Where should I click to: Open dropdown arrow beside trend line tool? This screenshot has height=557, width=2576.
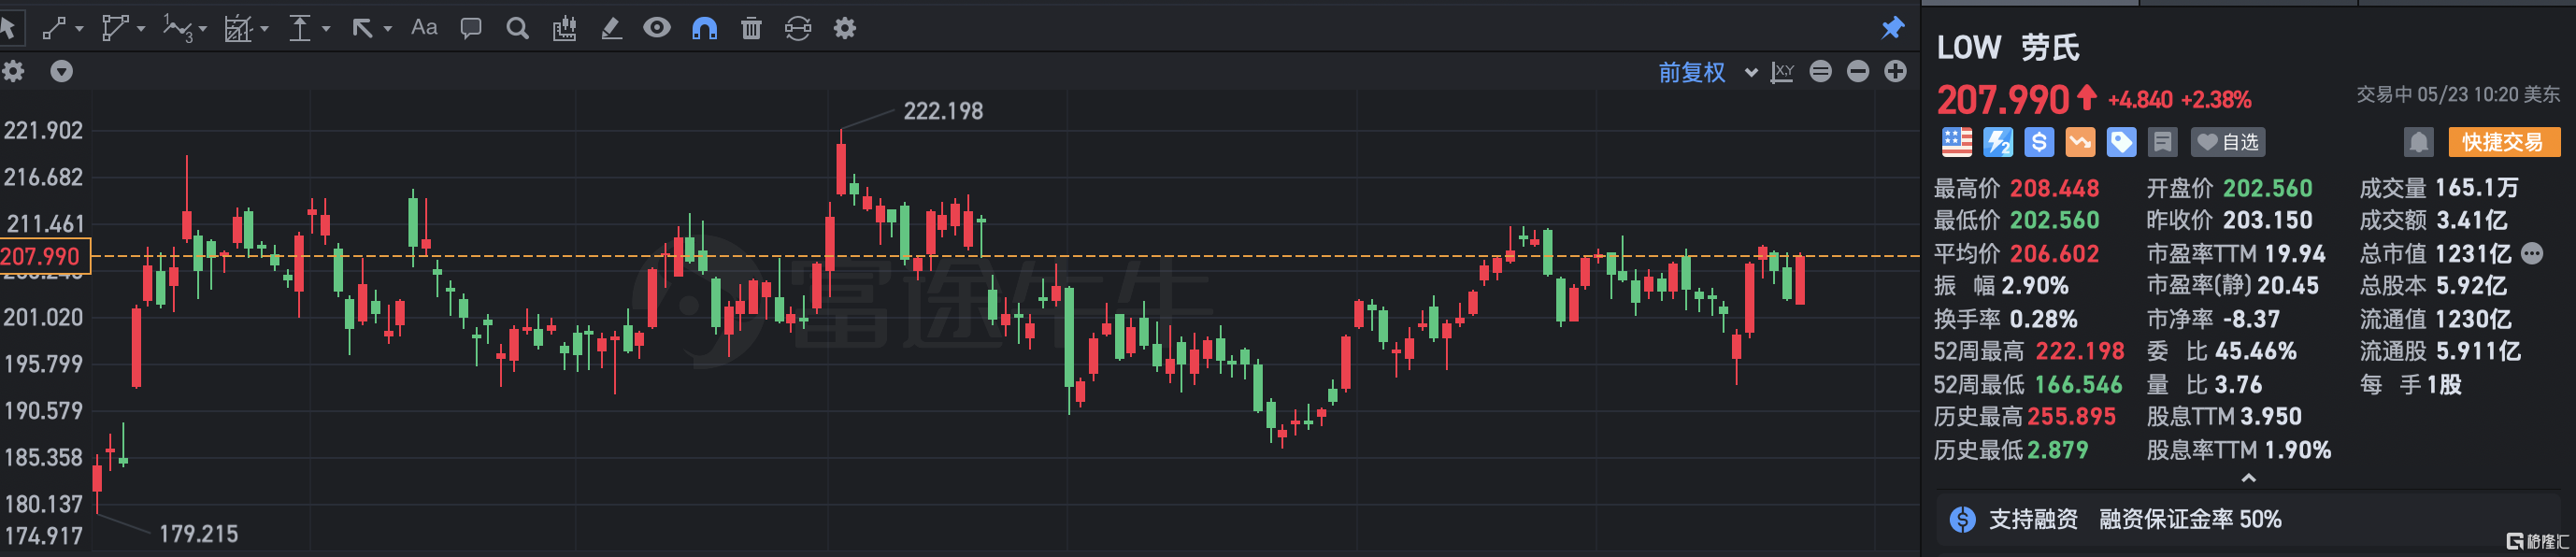[79, 29]
